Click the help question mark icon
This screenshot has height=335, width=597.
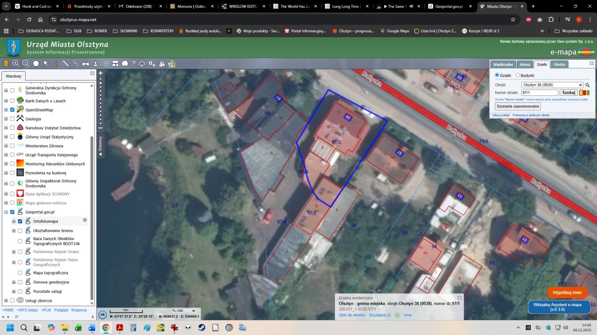tap(133, 64)
